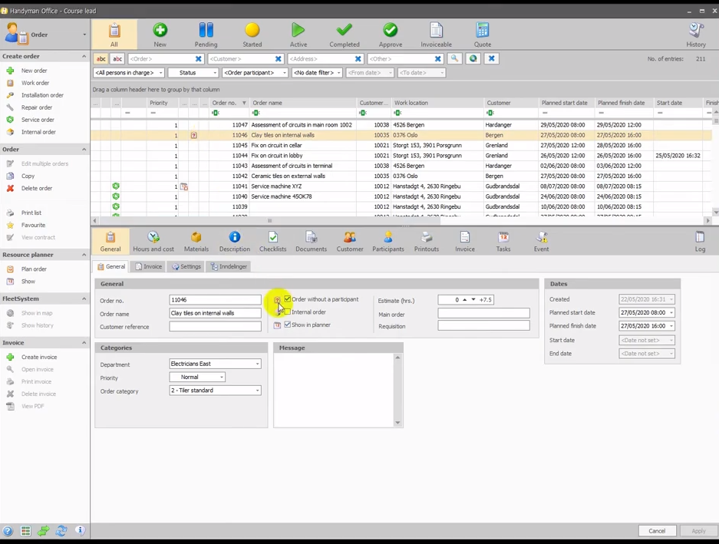Open Order participant dropdown
This screenshot has height=544, width=719.
pyautogui.click(x=255, y=72)
